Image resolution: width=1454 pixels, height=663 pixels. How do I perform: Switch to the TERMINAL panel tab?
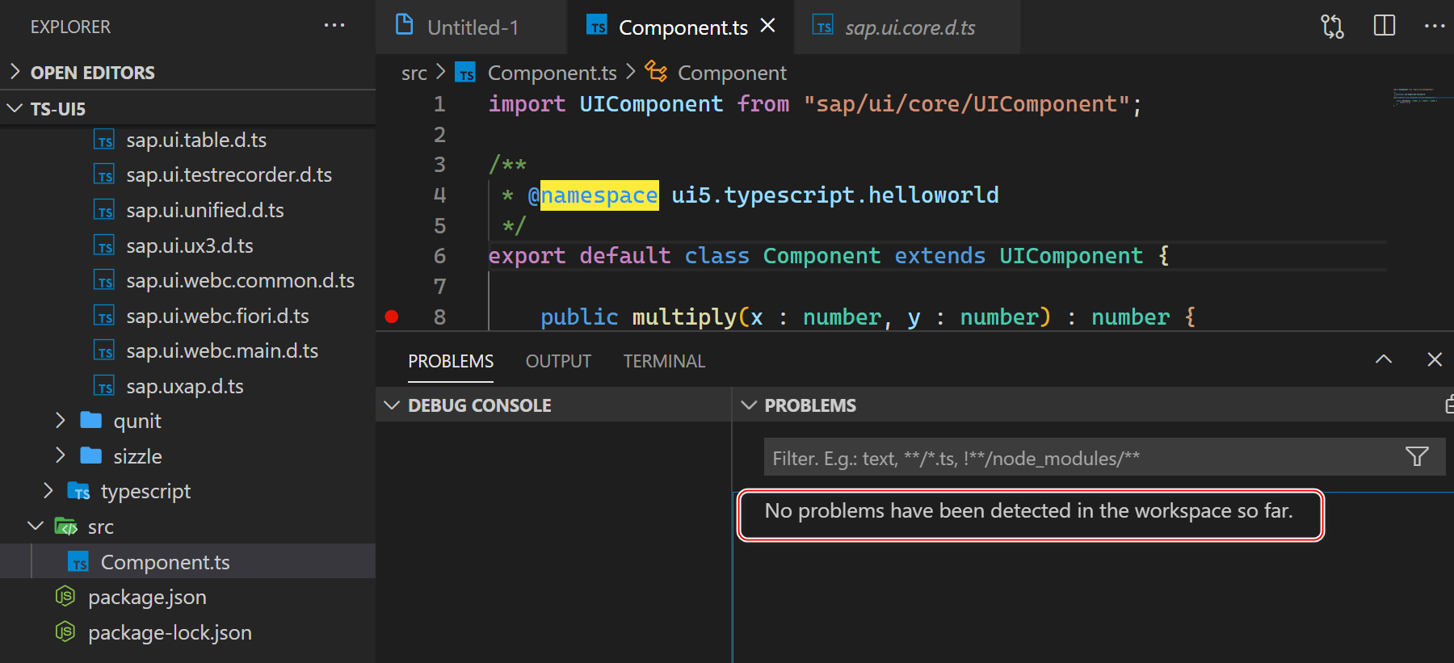point(664,361)
